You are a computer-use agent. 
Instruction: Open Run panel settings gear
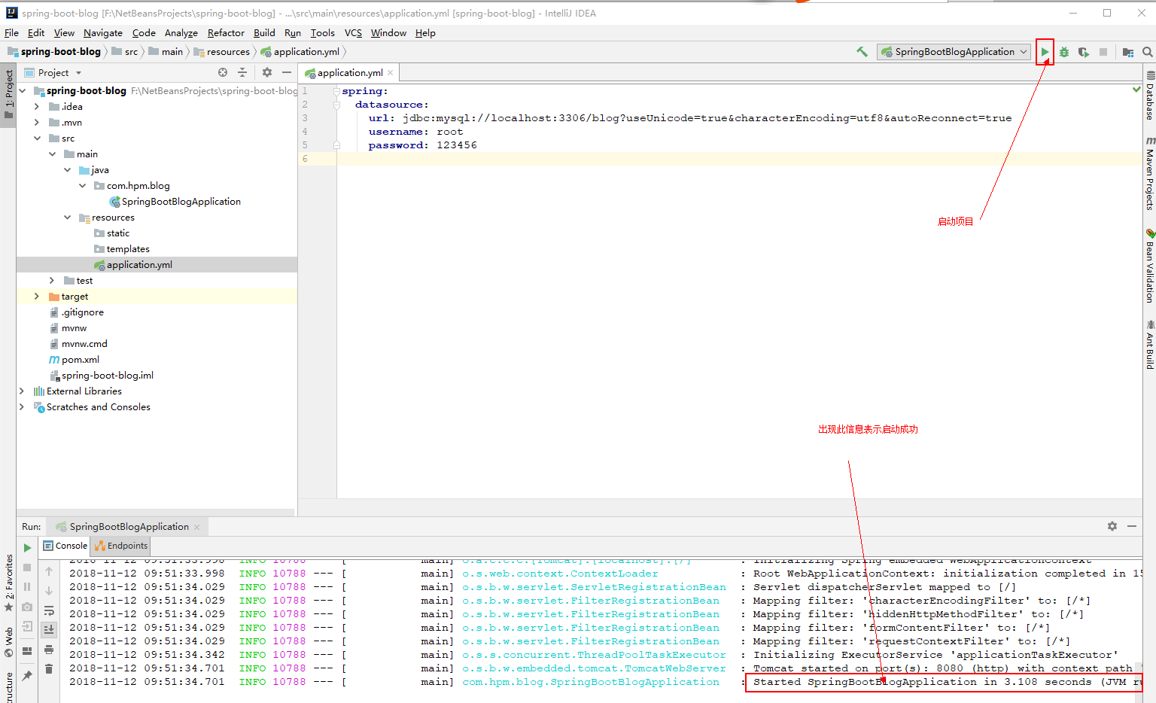(x=1112, y=526)
